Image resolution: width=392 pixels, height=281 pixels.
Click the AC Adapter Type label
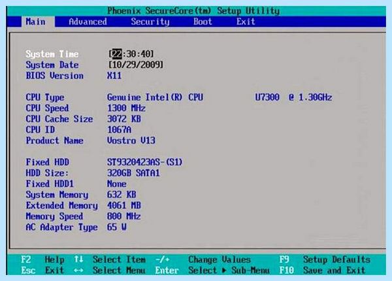click(62, 227)
